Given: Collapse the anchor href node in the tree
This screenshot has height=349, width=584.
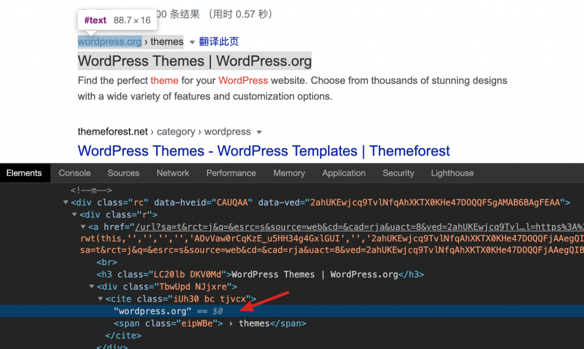Looking at the screenshot, I should (x=83, y=227).
